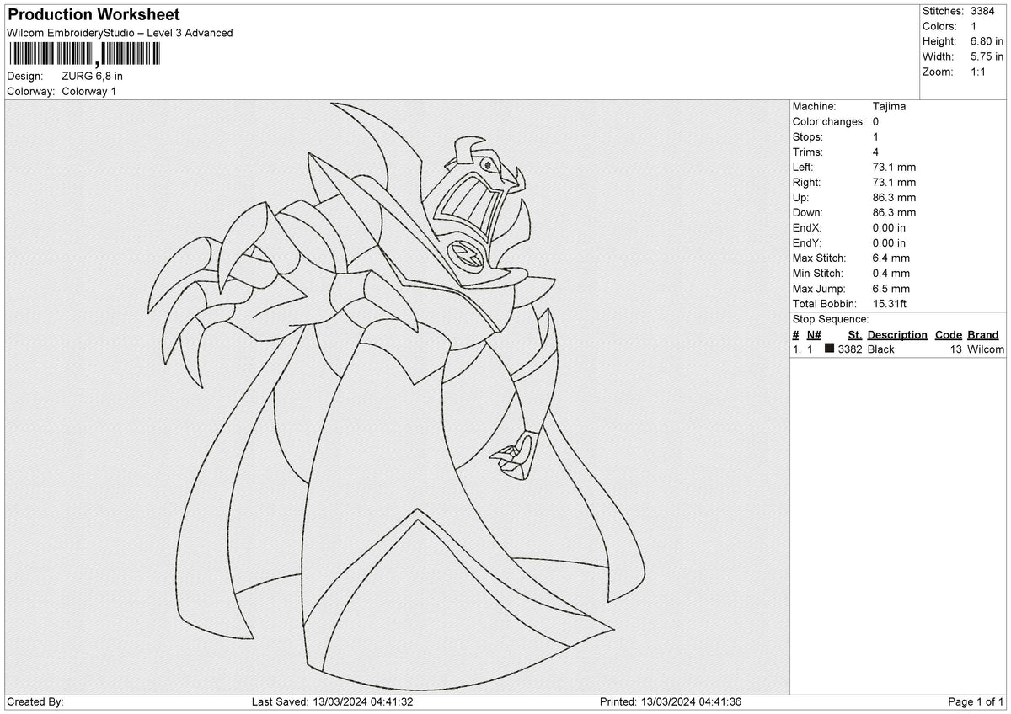Click the 'Color changes:' label
1011x714 pixels.
pos(829,121)
